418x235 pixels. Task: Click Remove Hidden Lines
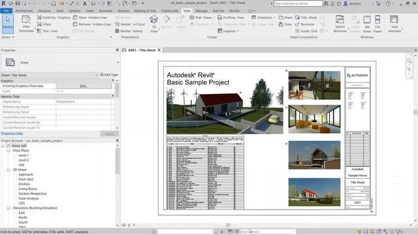point(91,24)
